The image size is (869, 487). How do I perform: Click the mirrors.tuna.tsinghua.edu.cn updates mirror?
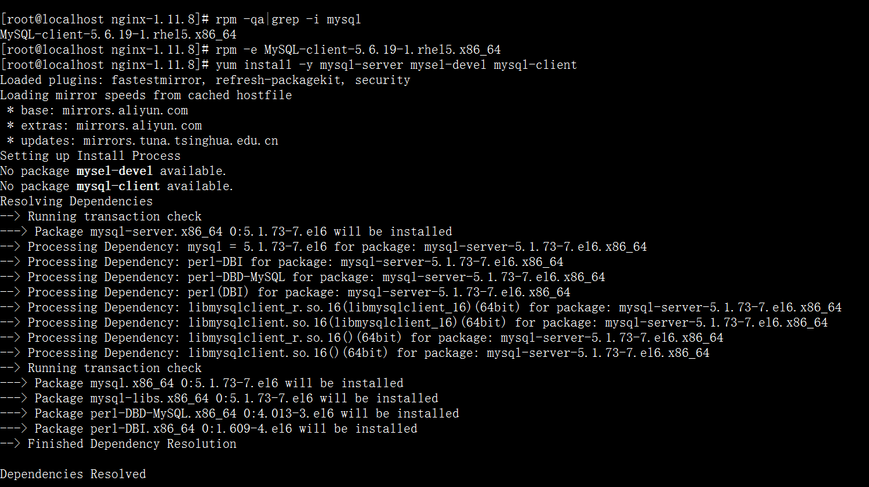tap(180, 141)
